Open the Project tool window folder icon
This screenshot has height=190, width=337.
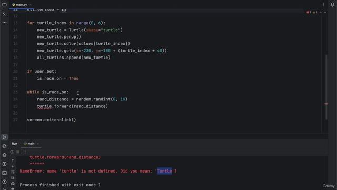(4, 5)
